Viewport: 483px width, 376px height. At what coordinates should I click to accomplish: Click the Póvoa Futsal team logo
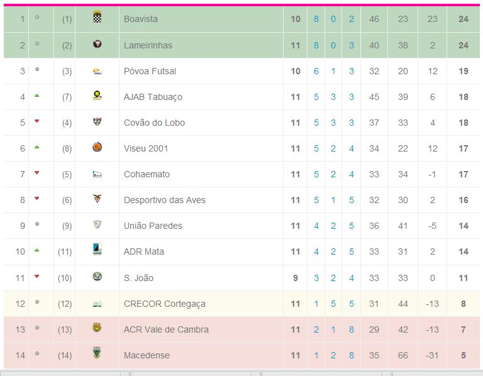tap(97, 71)
